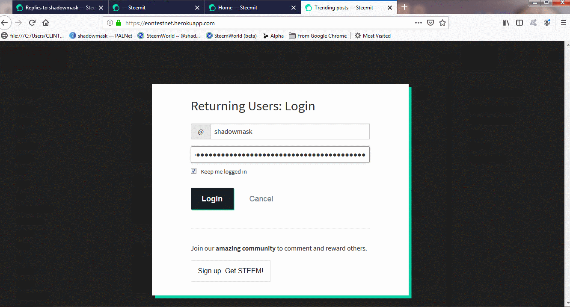The image size is (570, 307).
Task: Close the Trending posts tab
Action: [390, 8]
